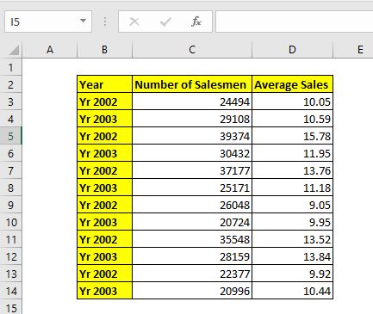Click cell containing 20996
Image resolution: width=373 pixels, height=314 pixels.
(192, 291)
